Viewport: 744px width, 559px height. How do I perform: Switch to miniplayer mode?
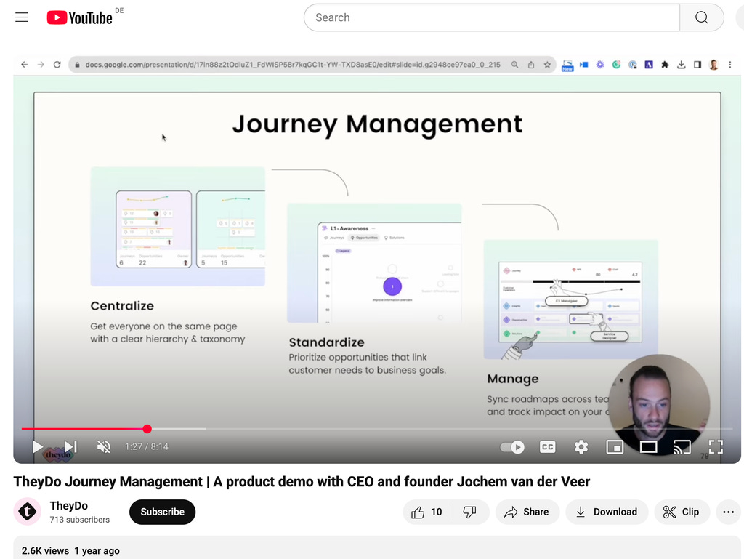point(615,447)
